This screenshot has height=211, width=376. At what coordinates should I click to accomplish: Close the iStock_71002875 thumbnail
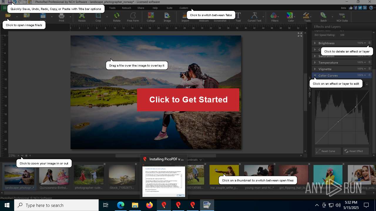click(136, 164)
